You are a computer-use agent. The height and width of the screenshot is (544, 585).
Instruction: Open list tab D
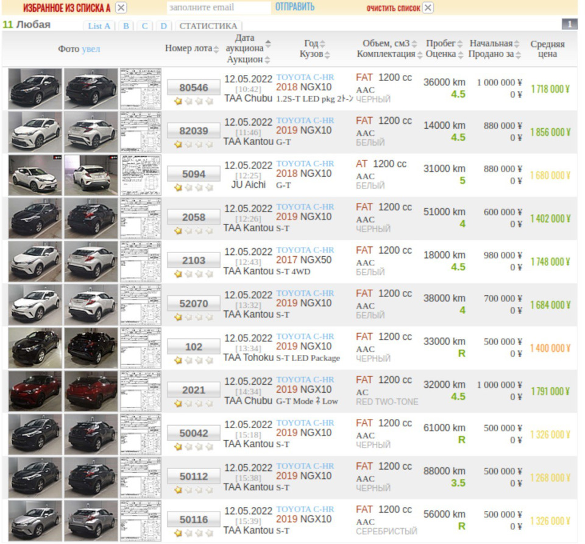click(x=163, y=26)
